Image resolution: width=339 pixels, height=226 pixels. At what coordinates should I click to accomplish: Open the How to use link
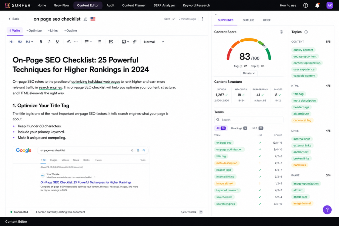pyautogui.click(x=288, y=5)
